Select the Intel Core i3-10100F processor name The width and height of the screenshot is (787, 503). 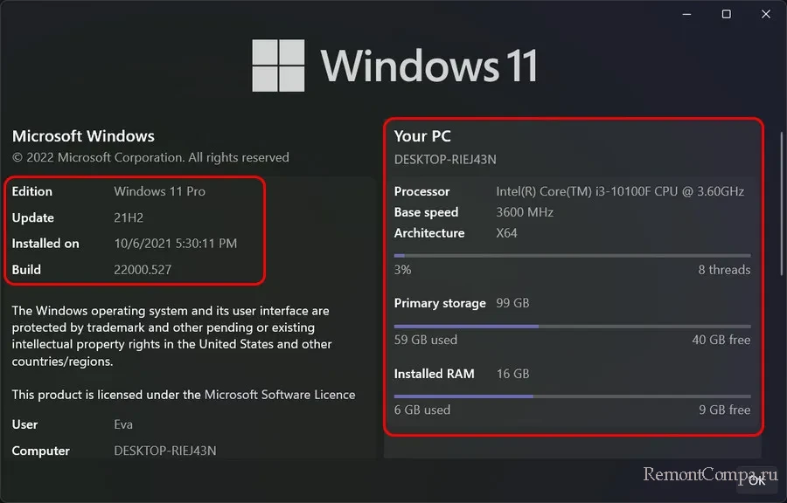coord(620,191)
